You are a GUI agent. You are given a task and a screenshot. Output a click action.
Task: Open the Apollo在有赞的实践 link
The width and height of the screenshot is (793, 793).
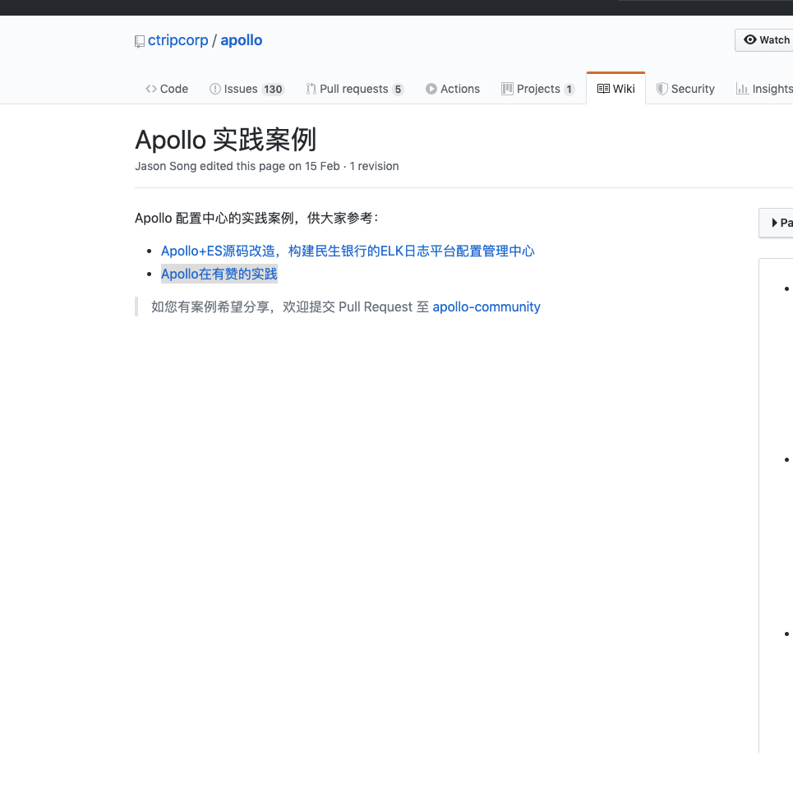click(x=219, y=274)
